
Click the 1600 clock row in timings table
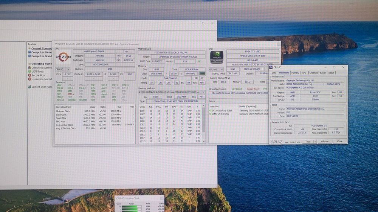pyautogui.click(x=170, y=111)
